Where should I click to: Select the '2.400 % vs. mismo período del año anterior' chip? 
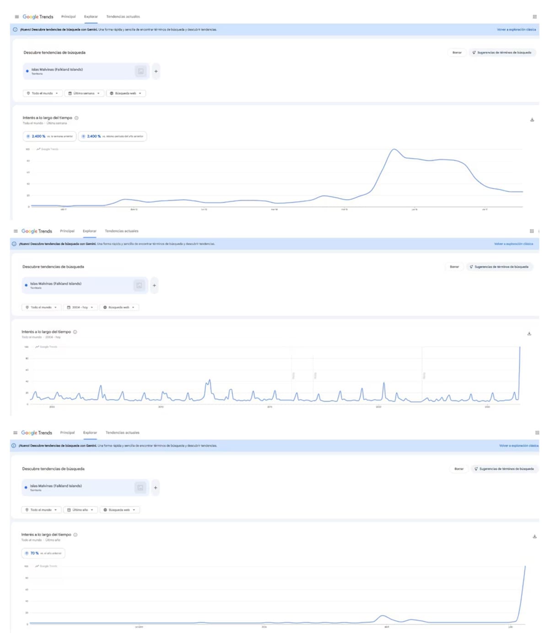click(113, 136)
